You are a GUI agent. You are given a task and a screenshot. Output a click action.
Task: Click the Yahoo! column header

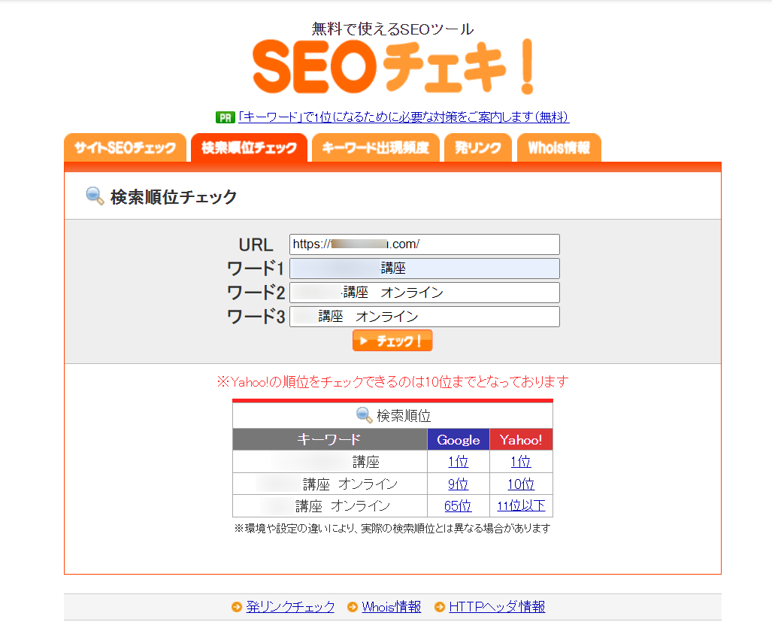pyautogui.click(x=521, y=439)
